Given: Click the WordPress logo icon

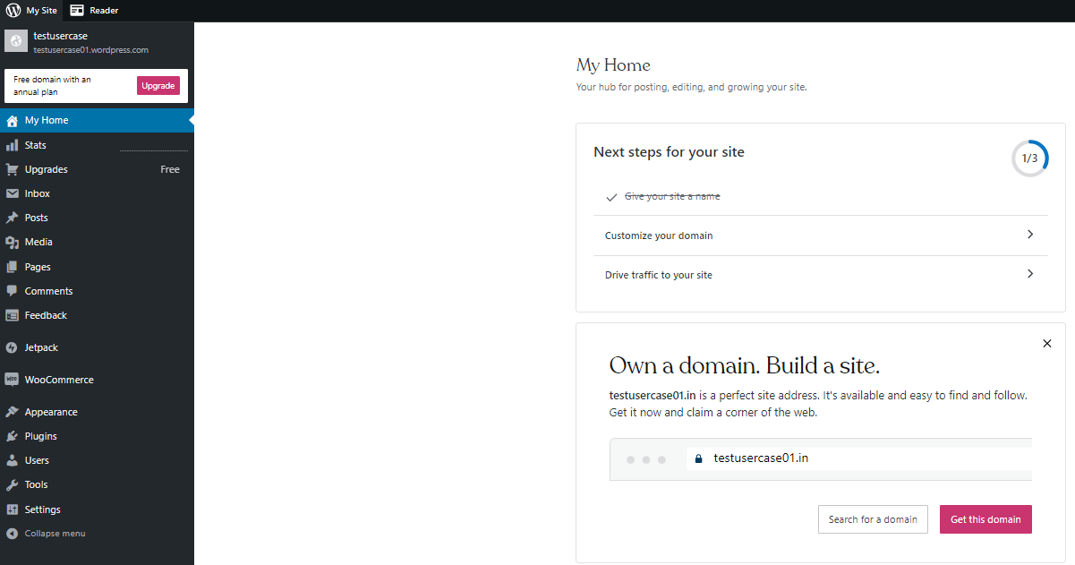Looking at the screenshot, I should pos(13,11).
